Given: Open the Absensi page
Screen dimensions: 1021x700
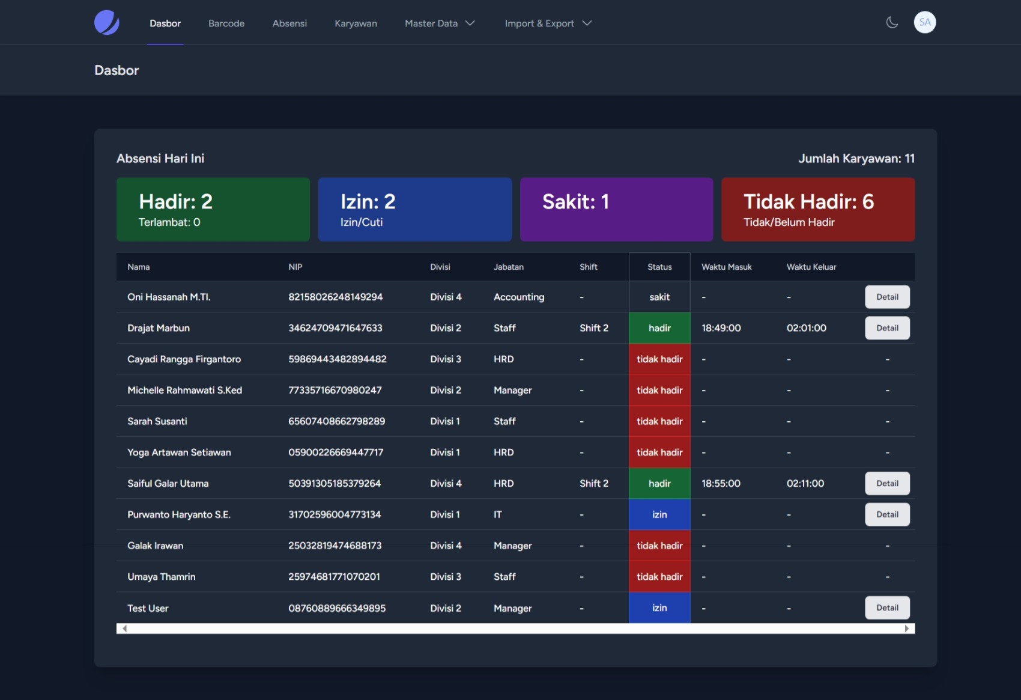Looking at the screenshot, I should point(289,23).
